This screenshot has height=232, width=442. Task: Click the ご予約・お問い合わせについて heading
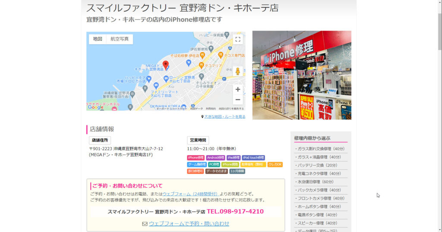(x=127, y=186)
